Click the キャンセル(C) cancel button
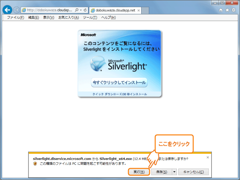The height and width of the screenshot is (180, 240). coord(194,172)
